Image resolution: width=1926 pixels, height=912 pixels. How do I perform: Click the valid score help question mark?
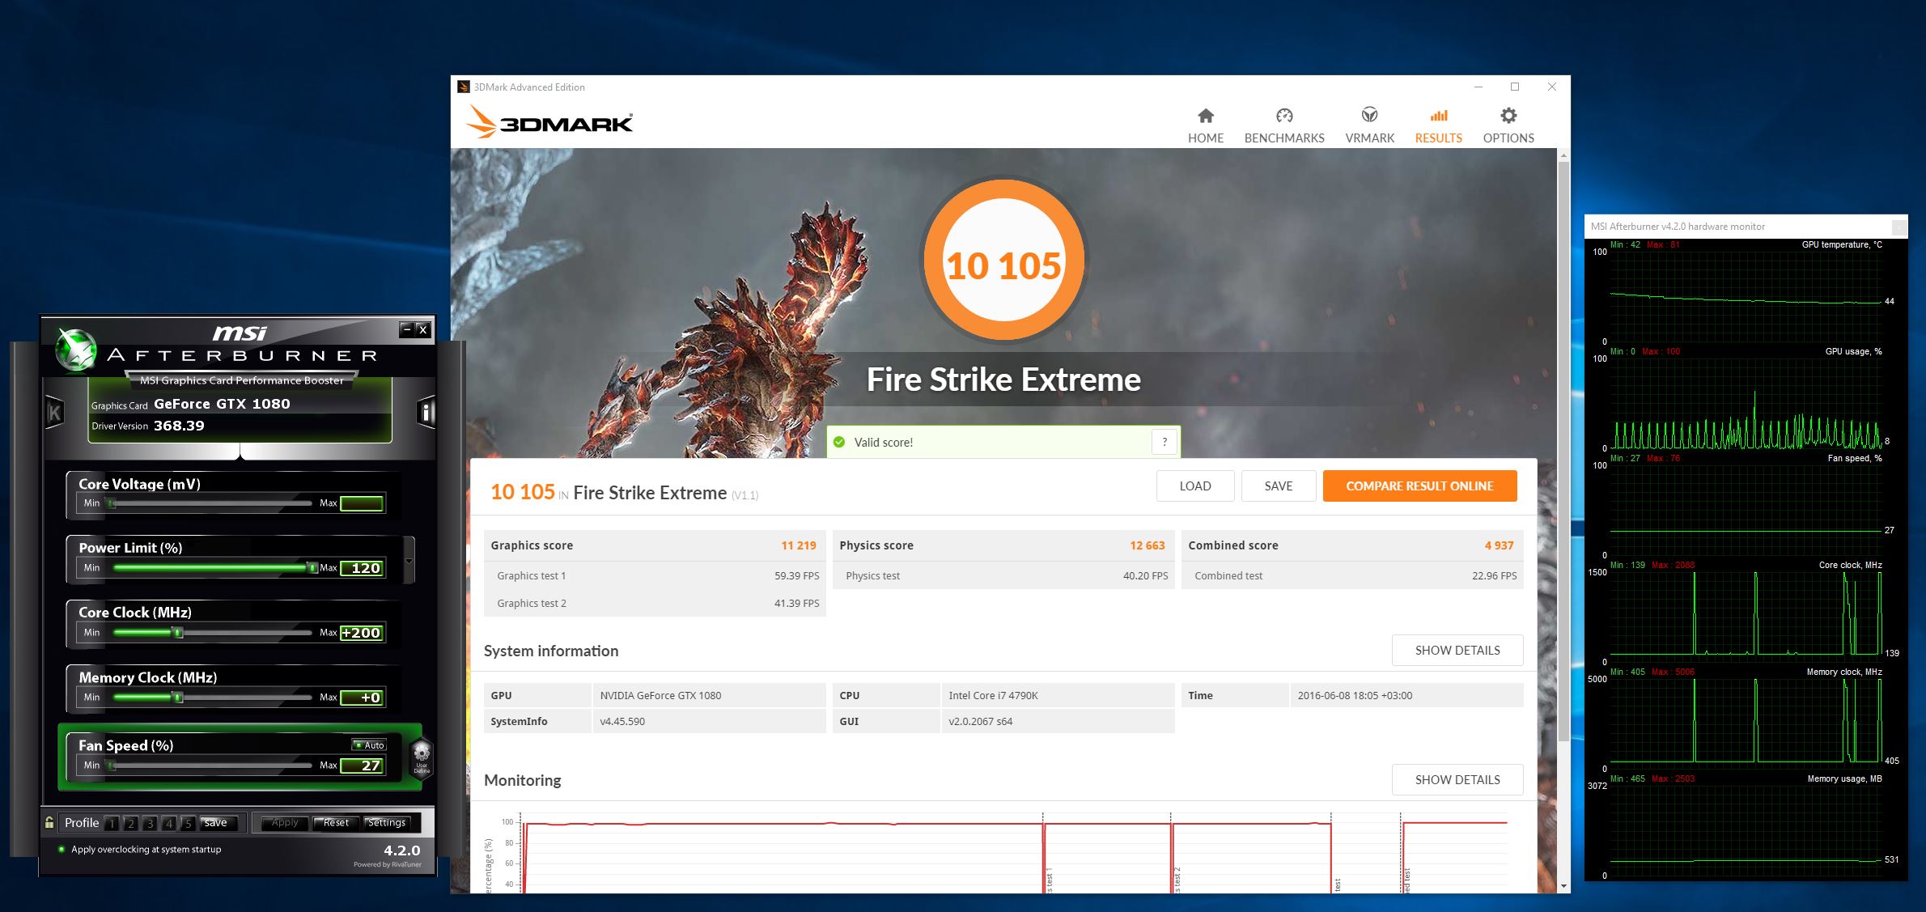[x=1164, y=442]
